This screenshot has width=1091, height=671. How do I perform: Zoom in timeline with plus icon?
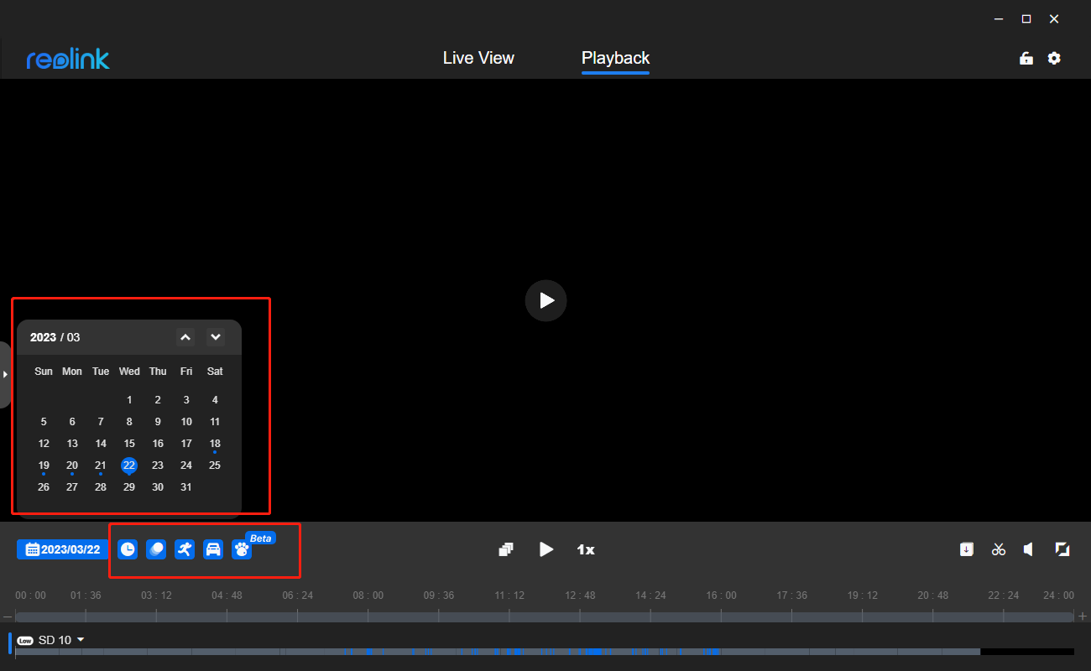[1083, 616]
